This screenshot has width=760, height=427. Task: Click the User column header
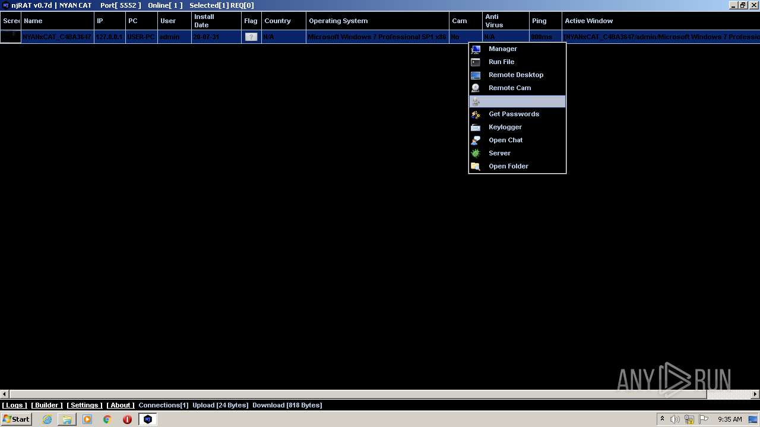click(x=175, y=21)
